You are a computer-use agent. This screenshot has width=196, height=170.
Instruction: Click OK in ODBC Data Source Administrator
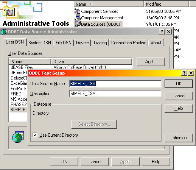[64, 162]
